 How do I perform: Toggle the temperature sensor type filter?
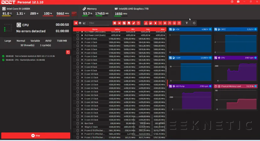pyautogui.click(x=146, y=23)
